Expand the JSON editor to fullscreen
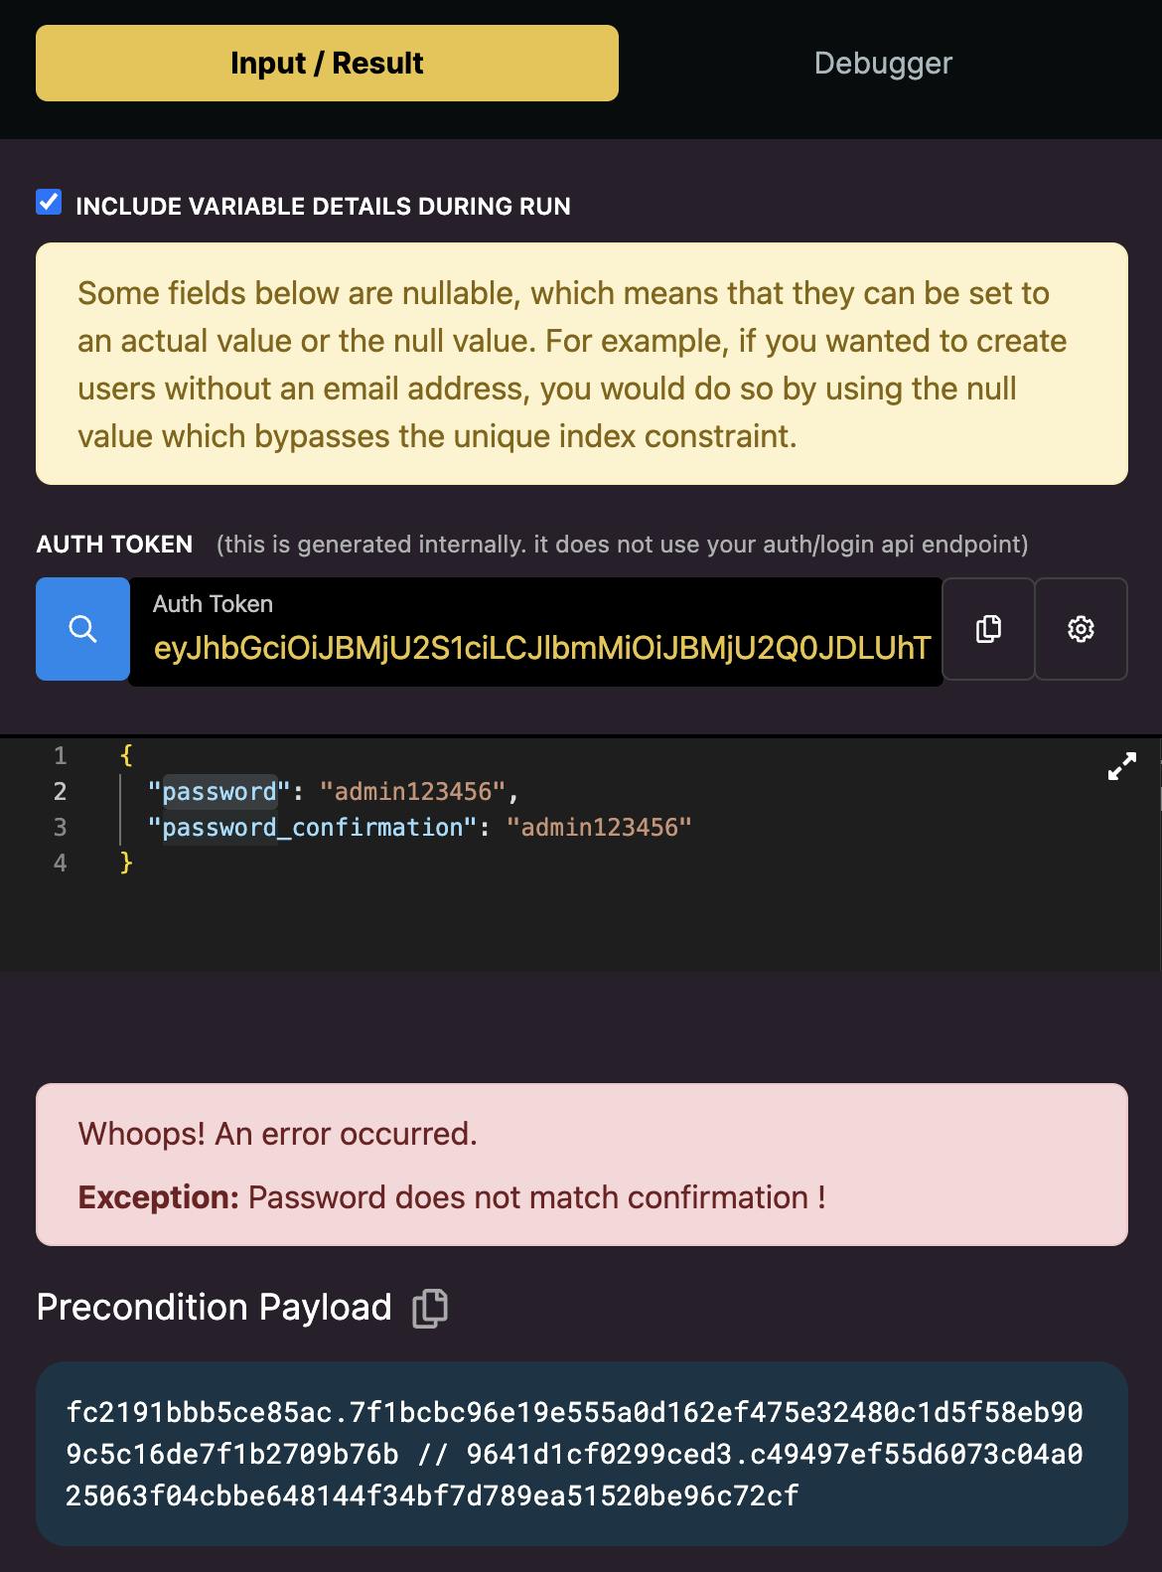Image resolution: width=1162 pixels, height=1572 pixels. pos(1121,767)
